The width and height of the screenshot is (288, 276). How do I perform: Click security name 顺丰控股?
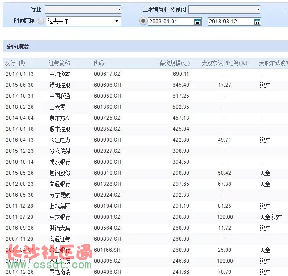coord(60,129)
